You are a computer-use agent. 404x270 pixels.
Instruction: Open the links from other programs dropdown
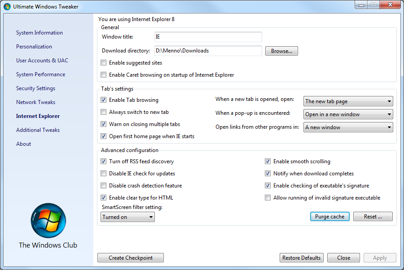point(348,127)
